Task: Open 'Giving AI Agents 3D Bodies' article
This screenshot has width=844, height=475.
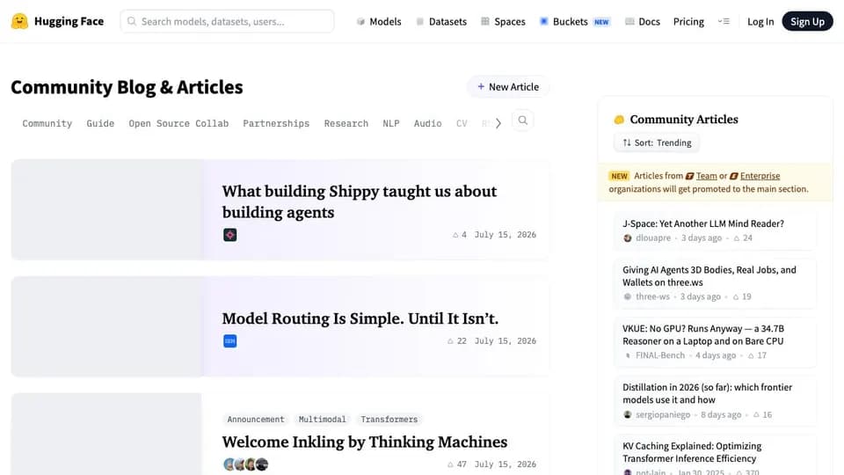Action: click(709, 275)
